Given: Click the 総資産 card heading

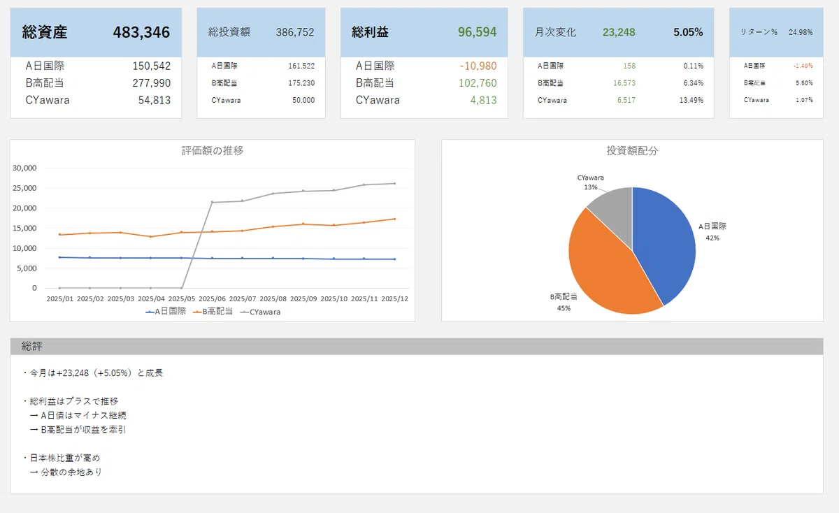Looking at the screenshot, I should pos(45,32).
